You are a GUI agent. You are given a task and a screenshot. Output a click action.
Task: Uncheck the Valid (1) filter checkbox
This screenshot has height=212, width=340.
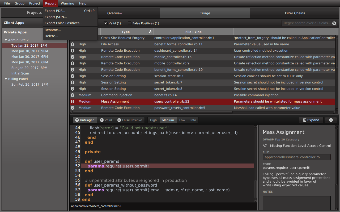(x=105, y=23)
